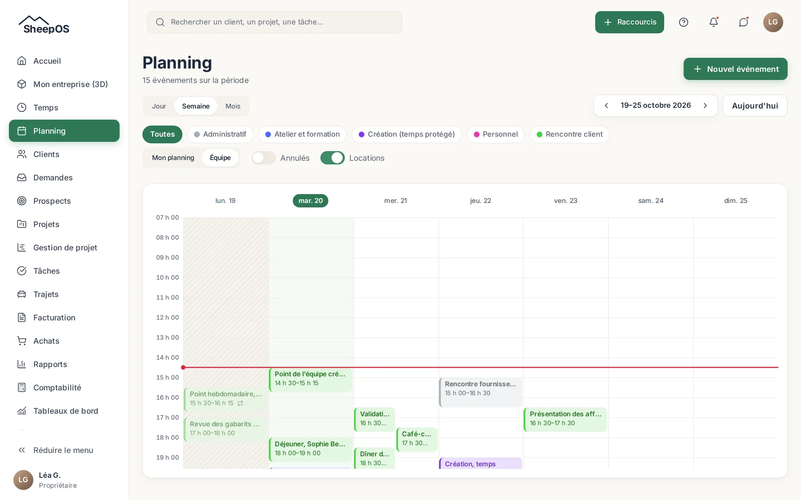Open the messages chat bubble icon

click(x=743, y=22)
